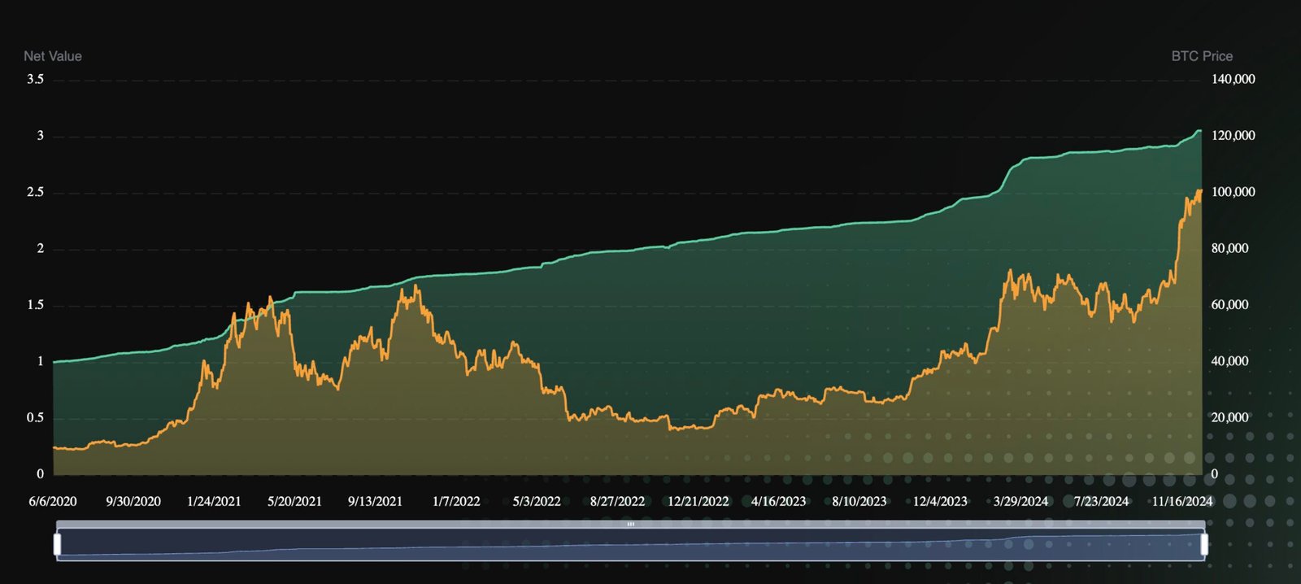Click the 20,000 BTC price axis label
The height and width of the screenshot is (584, 1301).
click(x=1229, y=417)
